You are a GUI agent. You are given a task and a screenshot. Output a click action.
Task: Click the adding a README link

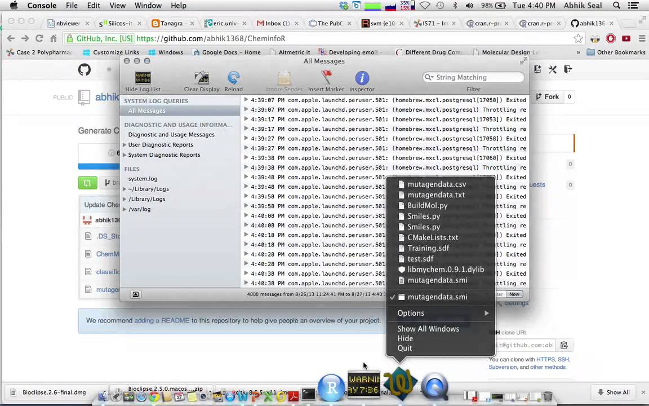162,320
